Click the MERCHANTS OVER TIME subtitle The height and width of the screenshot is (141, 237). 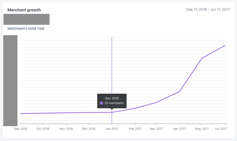pos(26,29)
